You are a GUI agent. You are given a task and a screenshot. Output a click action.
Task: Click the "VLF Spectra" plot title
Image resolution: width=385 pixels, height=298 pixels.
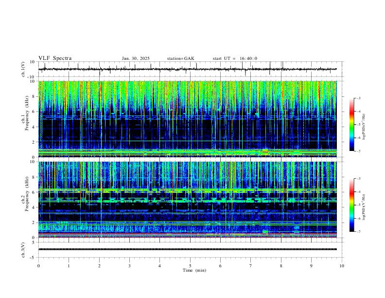coord(55,58)
